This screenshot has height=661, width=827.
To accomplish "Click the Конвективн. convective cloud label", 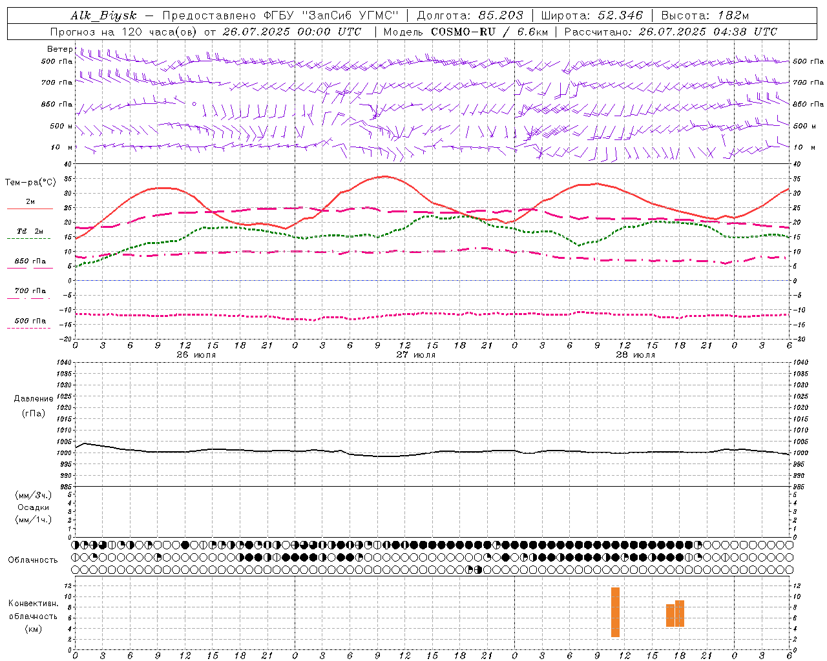I will 34,604.
